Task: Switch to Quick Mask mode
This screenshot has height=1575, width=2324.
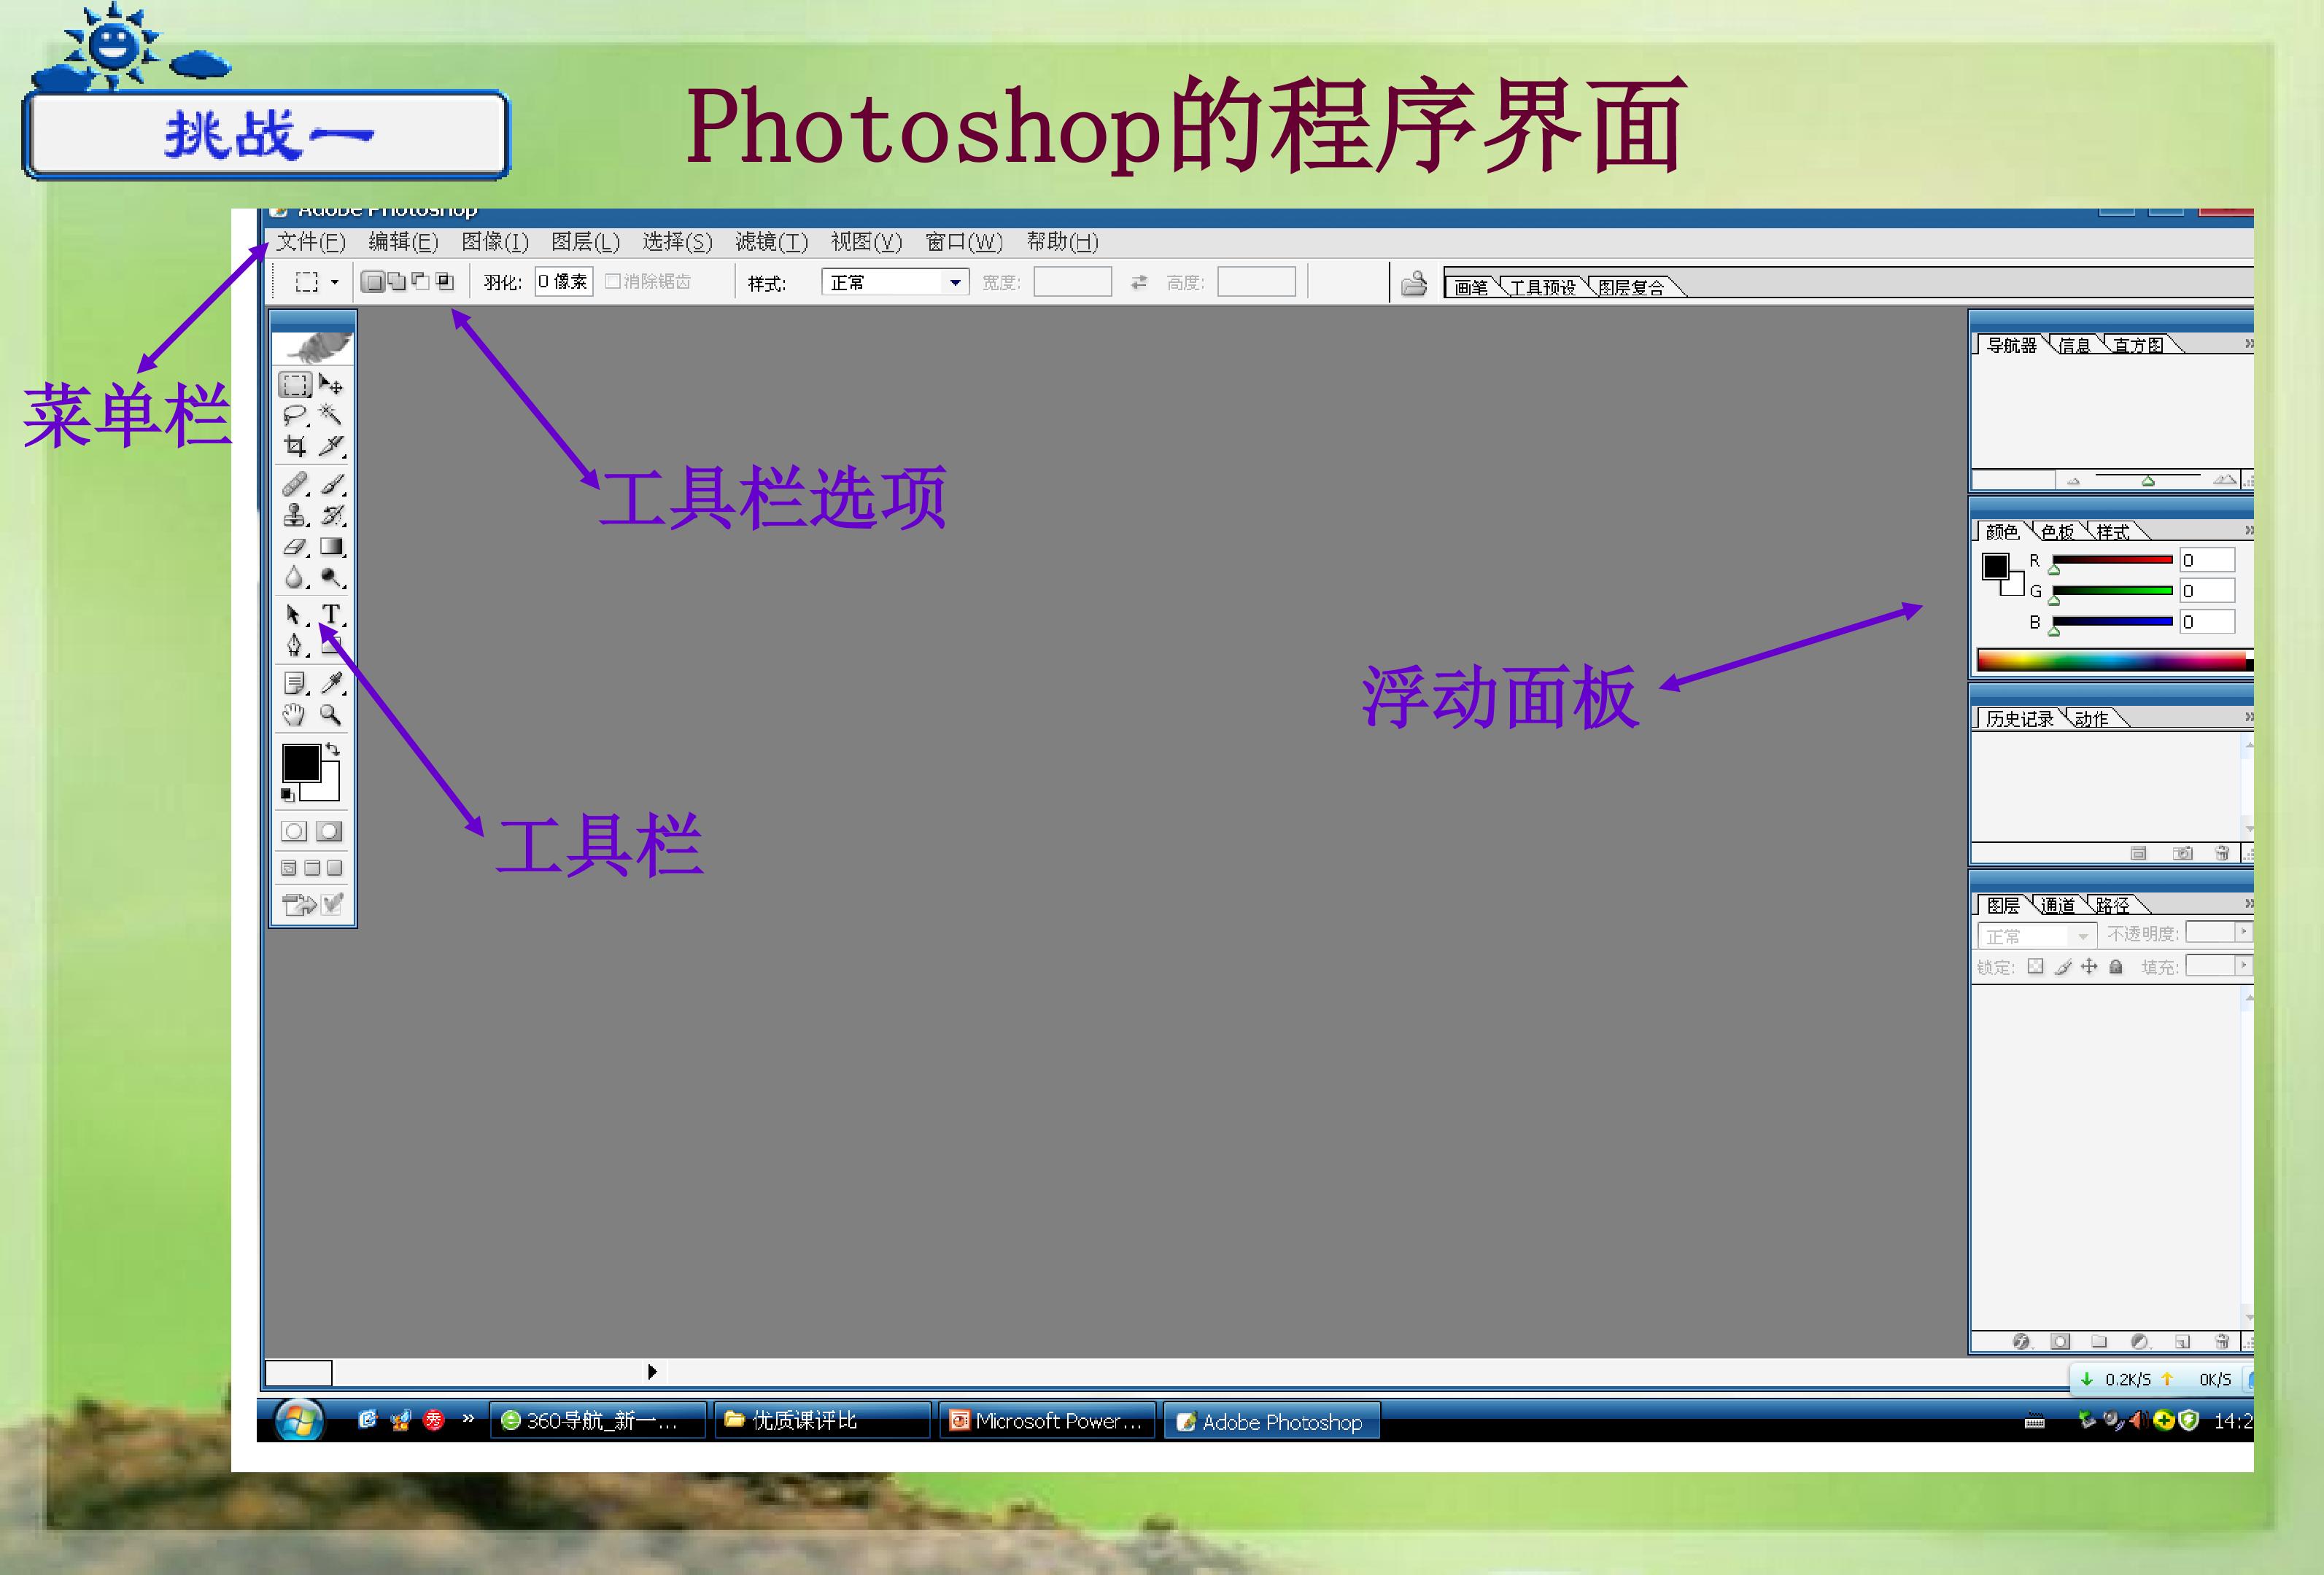Action: pos(329,831)
